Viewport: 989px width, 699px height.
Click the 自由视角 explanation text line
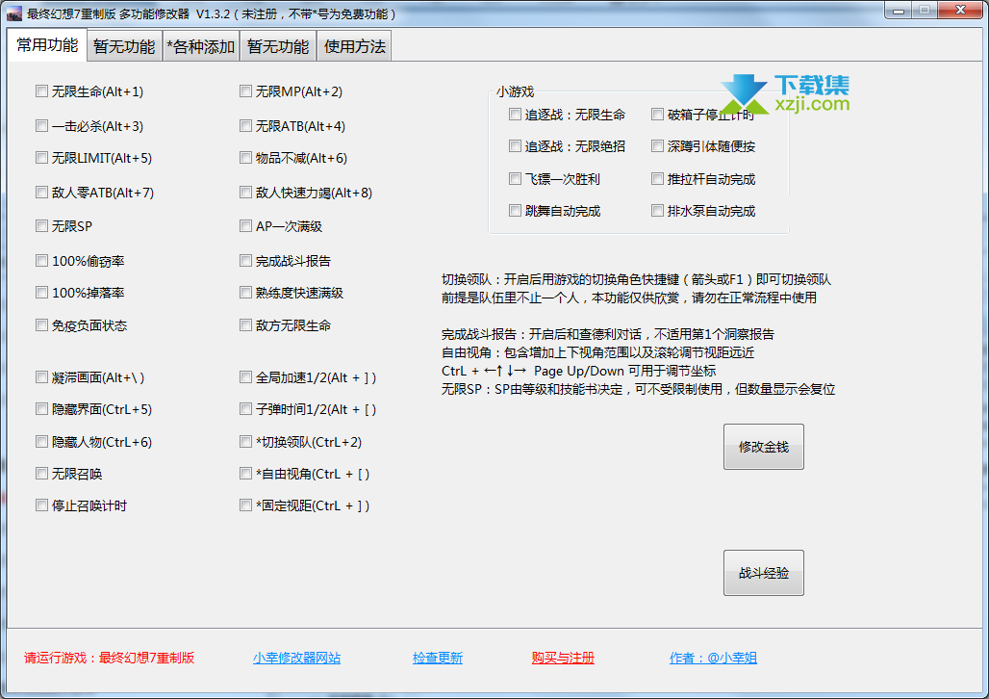[x=598, y=352]
